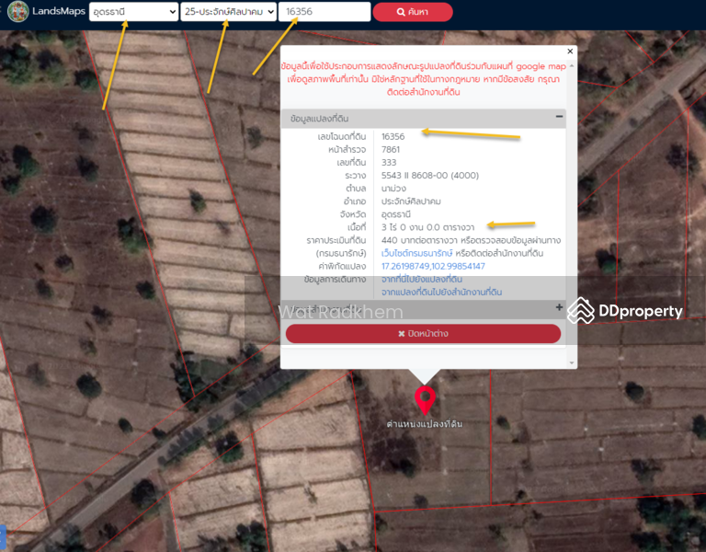The width and height of the screenshot is (706, 552).
Task: Open the district dropdown 25-ประจักษ์ศิลปาคม
Action: tap(228, 12)
